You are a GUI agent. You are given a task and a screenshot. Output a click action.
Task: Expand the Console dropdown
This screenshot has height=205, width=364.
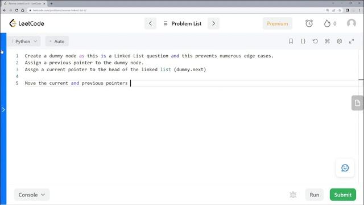32,195
